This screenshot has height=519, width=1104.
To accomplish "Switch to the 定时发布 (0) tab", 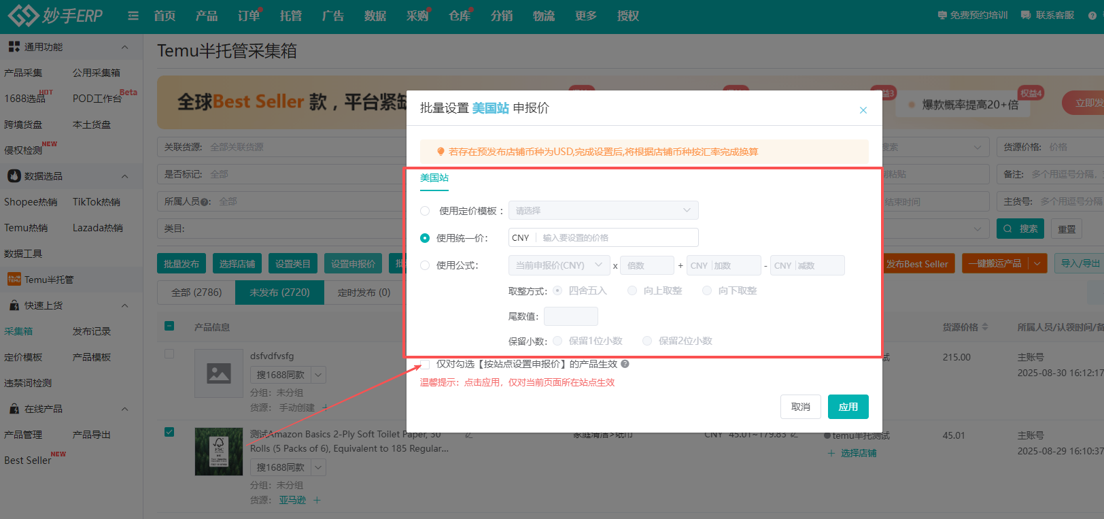I will pos(364,292).
